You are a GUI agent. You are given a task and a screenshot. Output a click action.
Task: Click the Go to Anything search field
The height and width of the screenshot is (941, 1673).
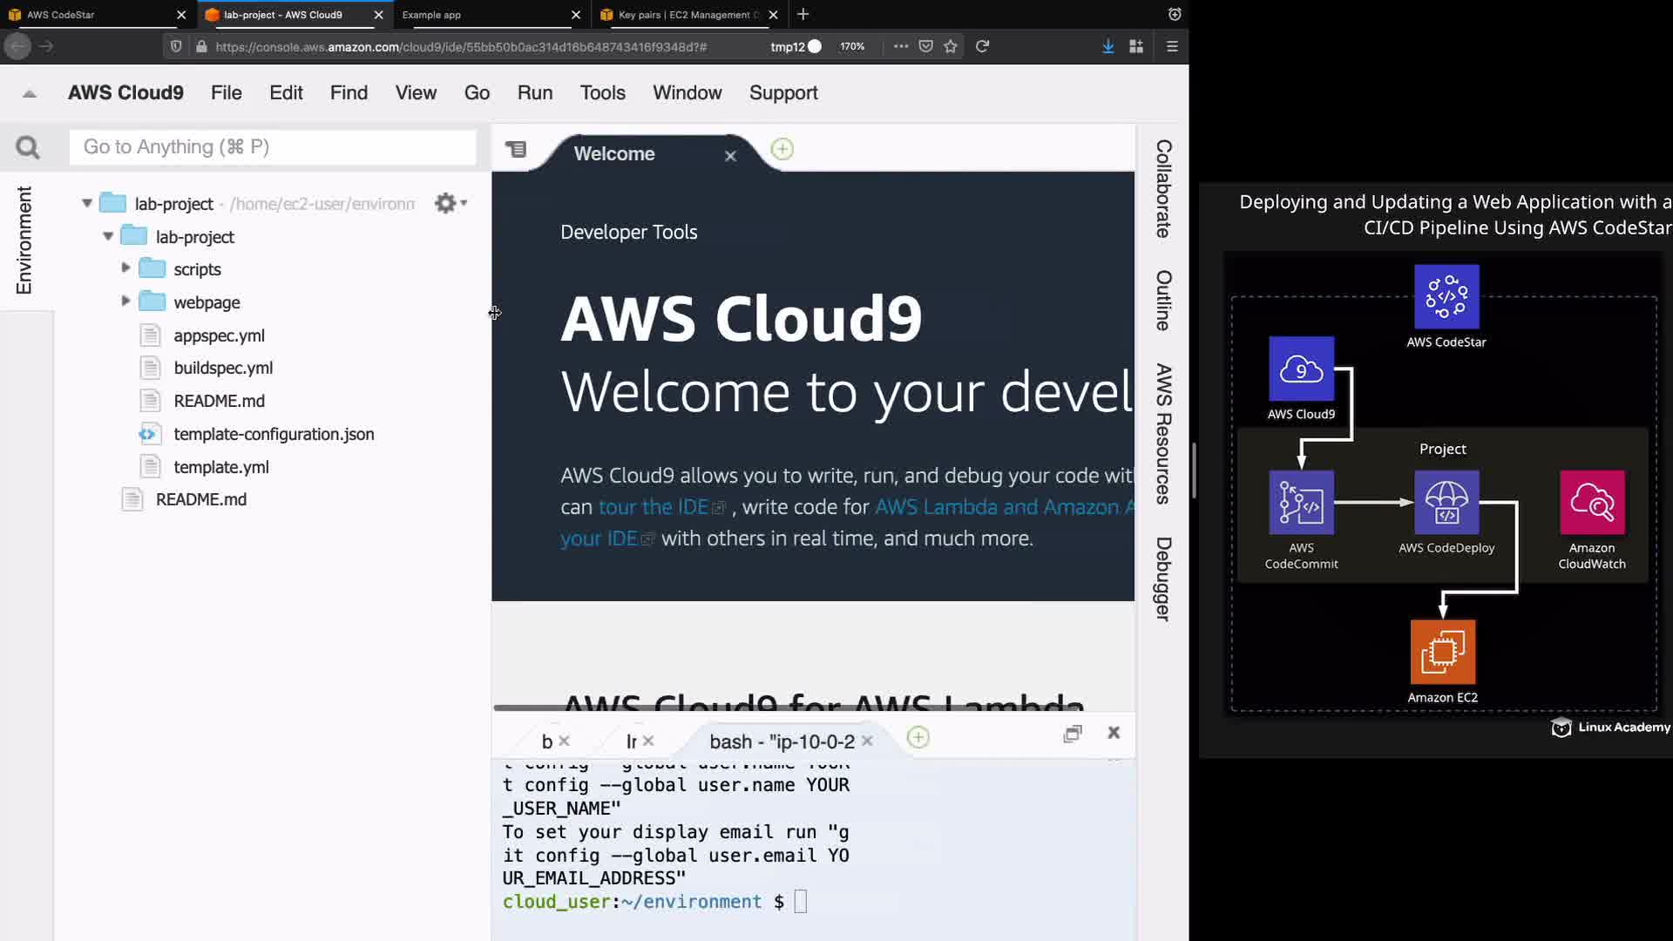tap(272, 147)
